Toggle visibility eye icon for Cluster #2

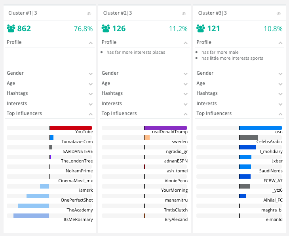click(184, 13)
